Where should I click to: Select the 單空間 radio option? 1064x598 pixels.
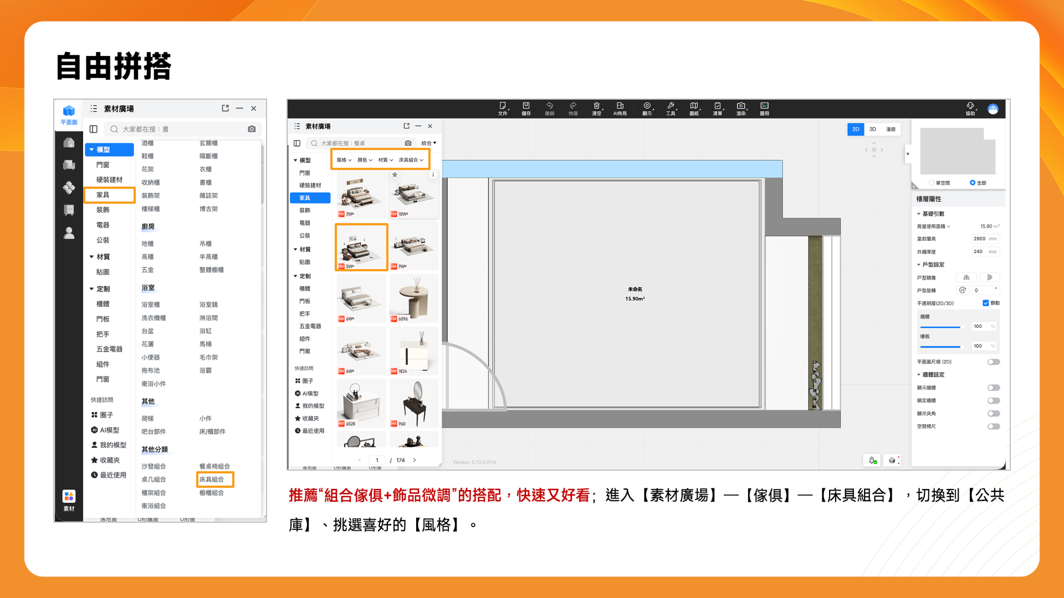(x=932, y=183)
